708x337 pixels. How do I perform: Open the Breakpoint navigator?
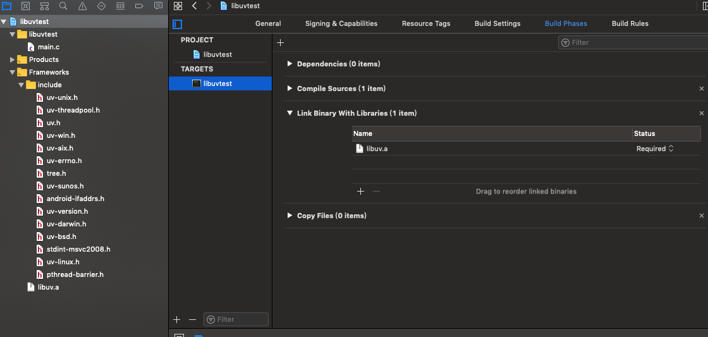click(139, 6)
